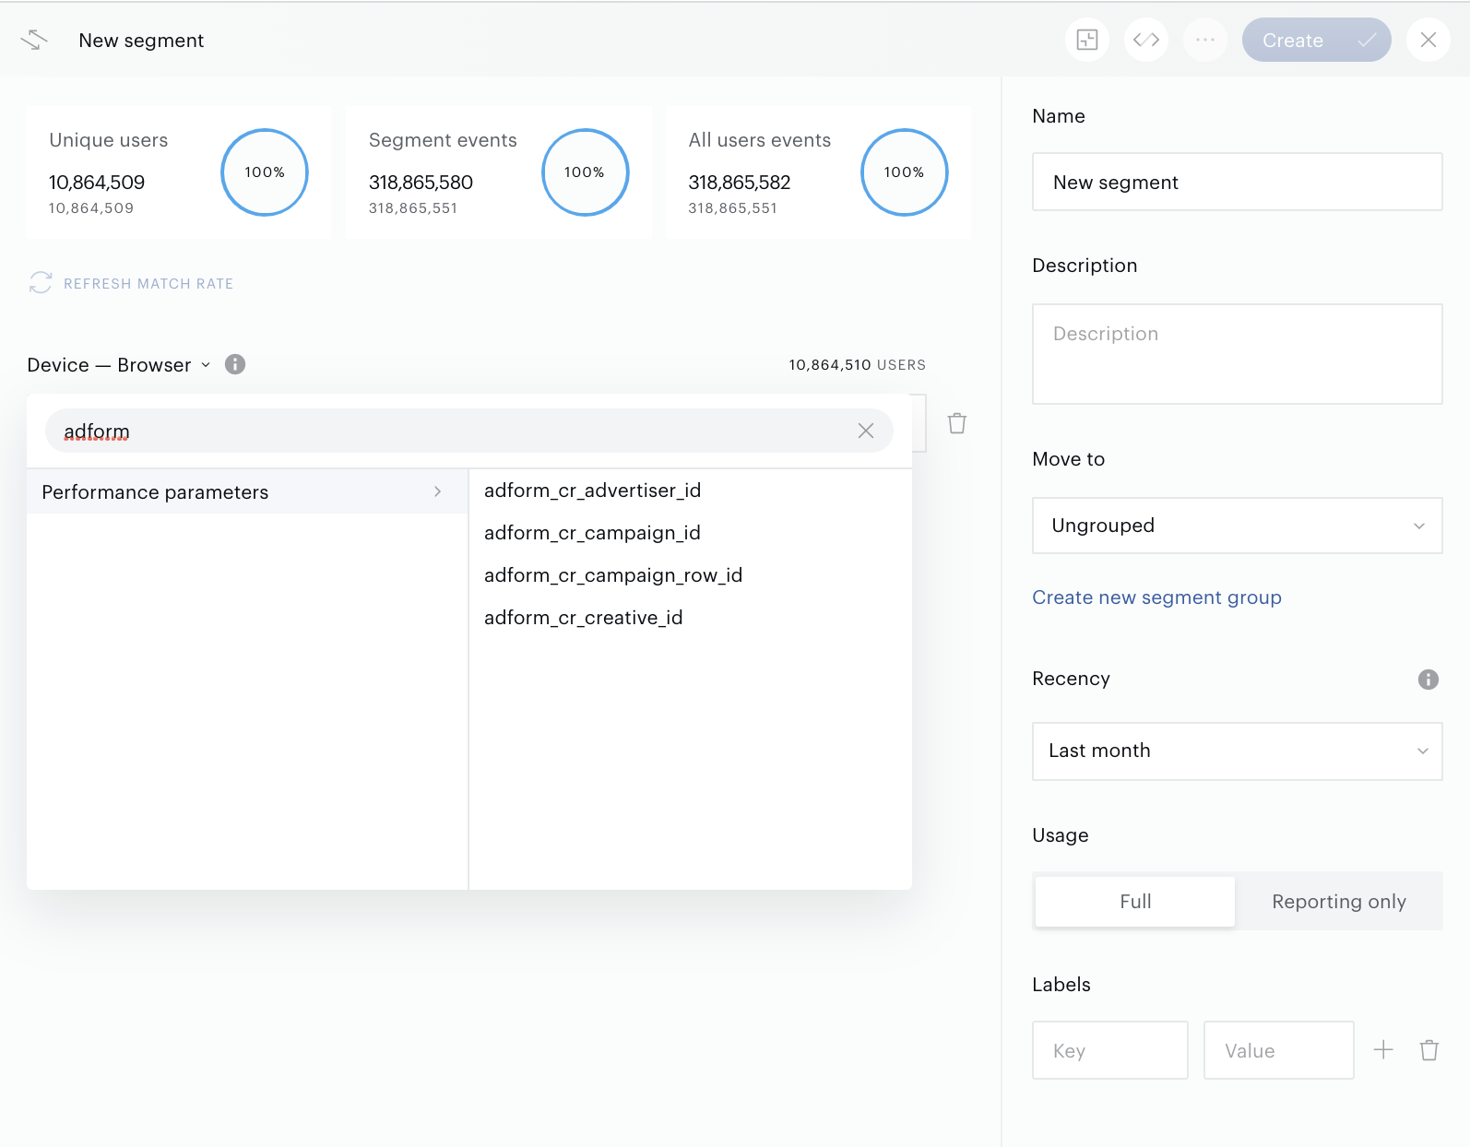Open the code view icon
The image size is (1470, 1147).
pos(1146,40)
